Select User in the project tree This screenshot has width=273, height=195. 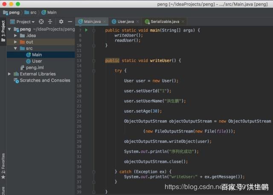(41, 61)
